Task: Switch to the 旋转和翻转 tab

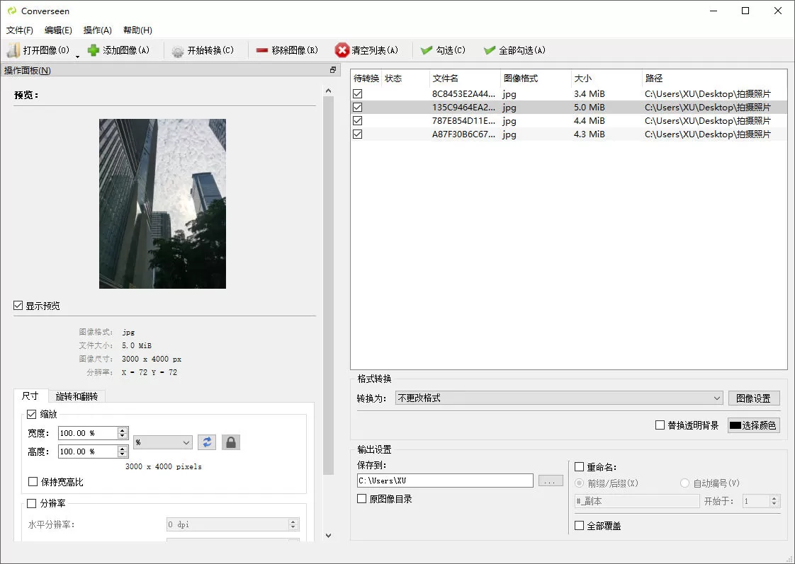Action: point(75,396)
